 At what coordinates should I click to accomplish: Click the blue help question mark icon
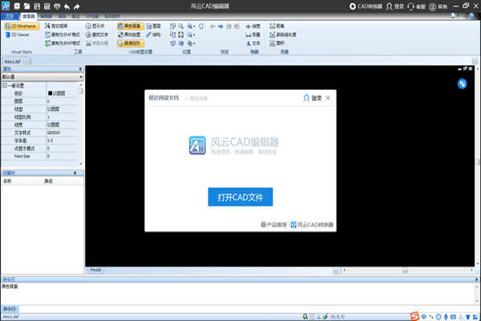(471, 16)
